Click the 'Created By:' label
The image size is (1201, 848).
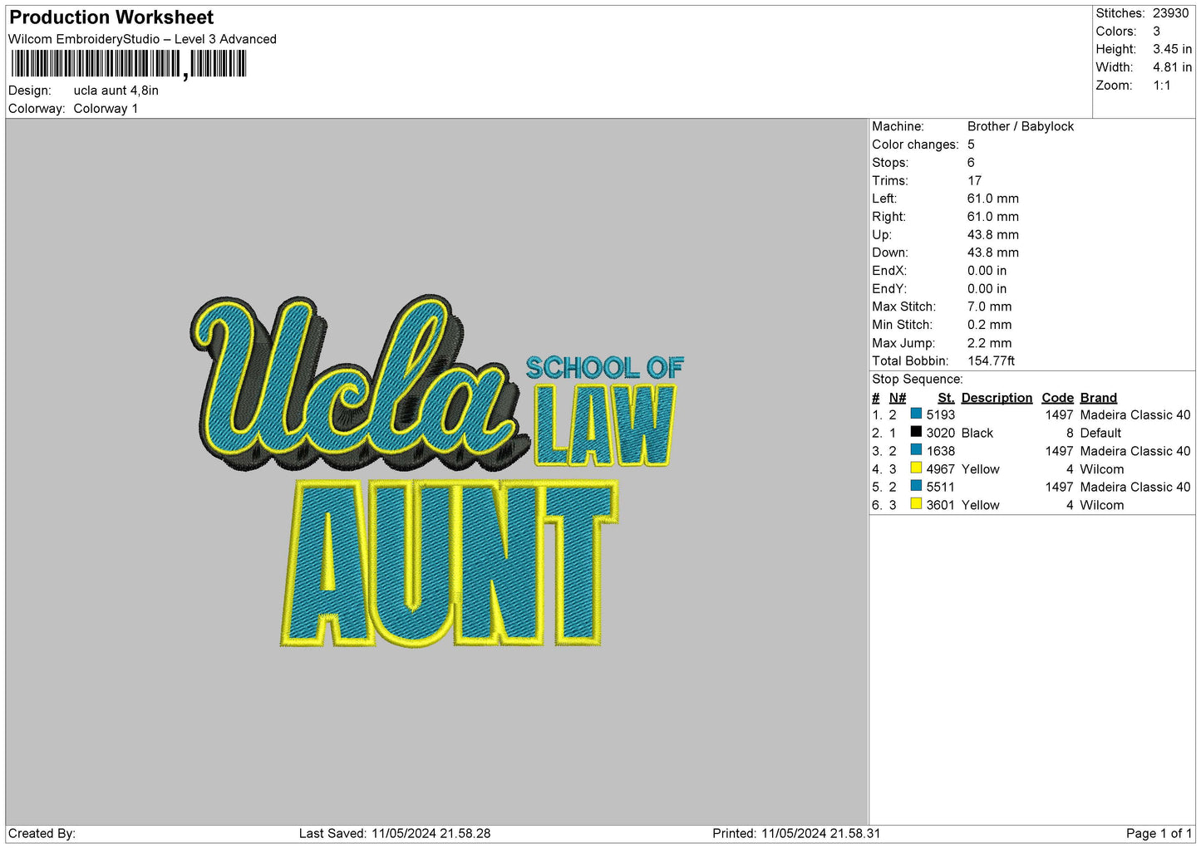(x=42, y=833)
